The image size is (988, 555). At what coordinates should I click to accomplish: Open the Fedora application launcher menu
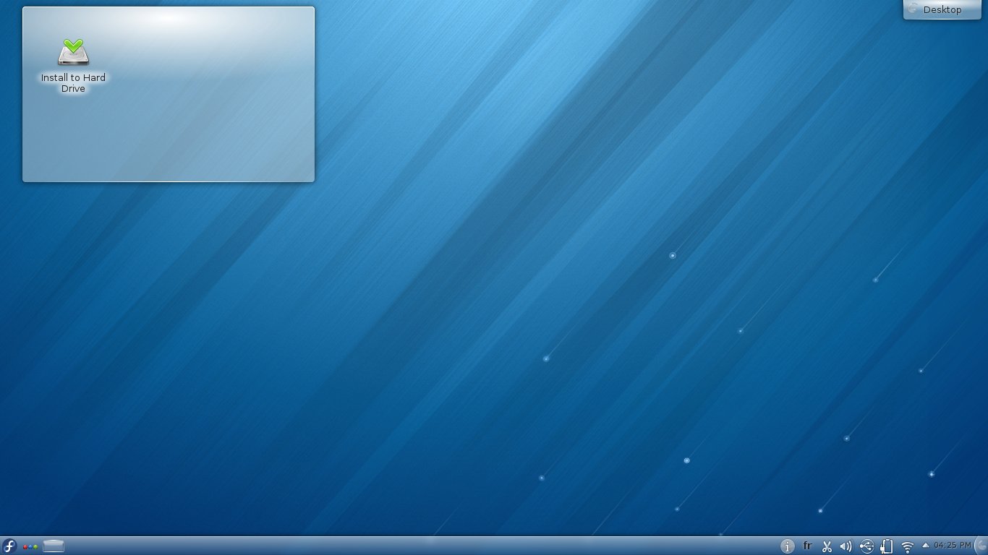9,546
